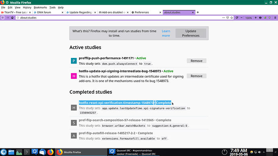Go back to the previous page
278x156 pixels.
tap(3, 18)
